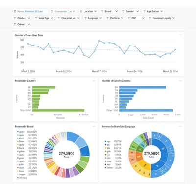The height and width of the screenshot is (184, 196).
Task: Open the Brand filter dropdown
Action: pos(109,11)
